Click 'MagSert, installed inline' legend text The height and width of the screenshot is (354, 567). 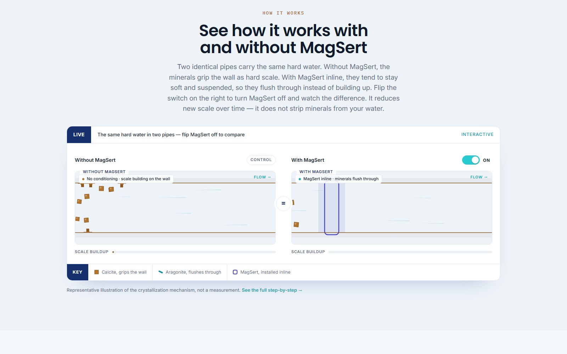[x=265, y=272]
